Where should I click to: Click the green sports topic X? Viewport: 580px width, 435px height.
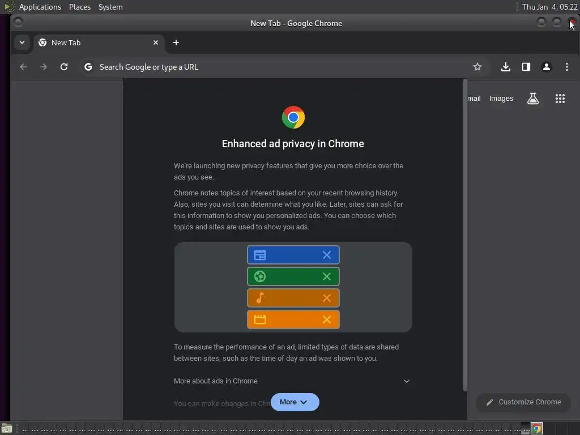pyautogui.click(x=327, y=276)
